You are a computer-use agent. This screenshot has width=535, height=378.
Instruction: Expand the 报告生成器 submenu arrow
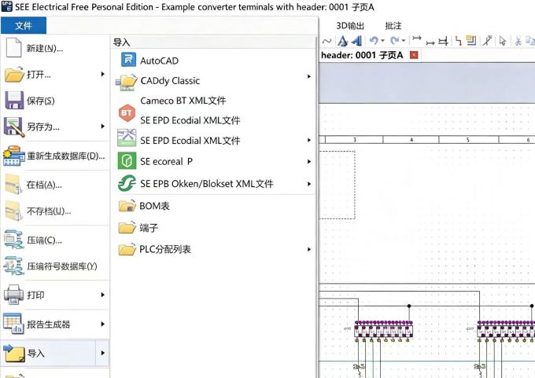click(x=103, y=324)
